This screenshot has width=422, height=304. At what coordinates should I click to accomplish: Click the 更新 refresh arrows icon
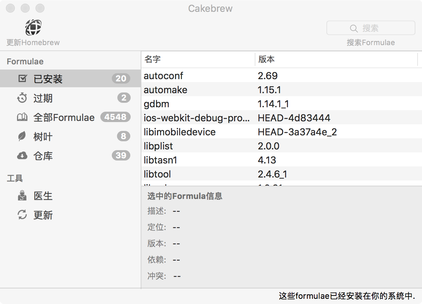point(22,215)
